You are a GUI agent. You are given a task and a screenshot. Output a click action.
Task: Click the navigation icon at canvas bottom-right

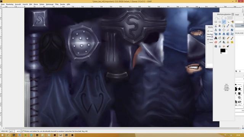tap(243, 128)
